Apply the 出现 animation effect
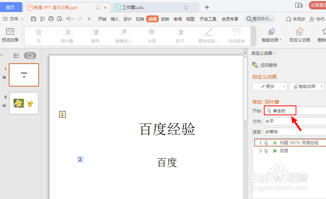326x199 pixels. pos(152,36)
